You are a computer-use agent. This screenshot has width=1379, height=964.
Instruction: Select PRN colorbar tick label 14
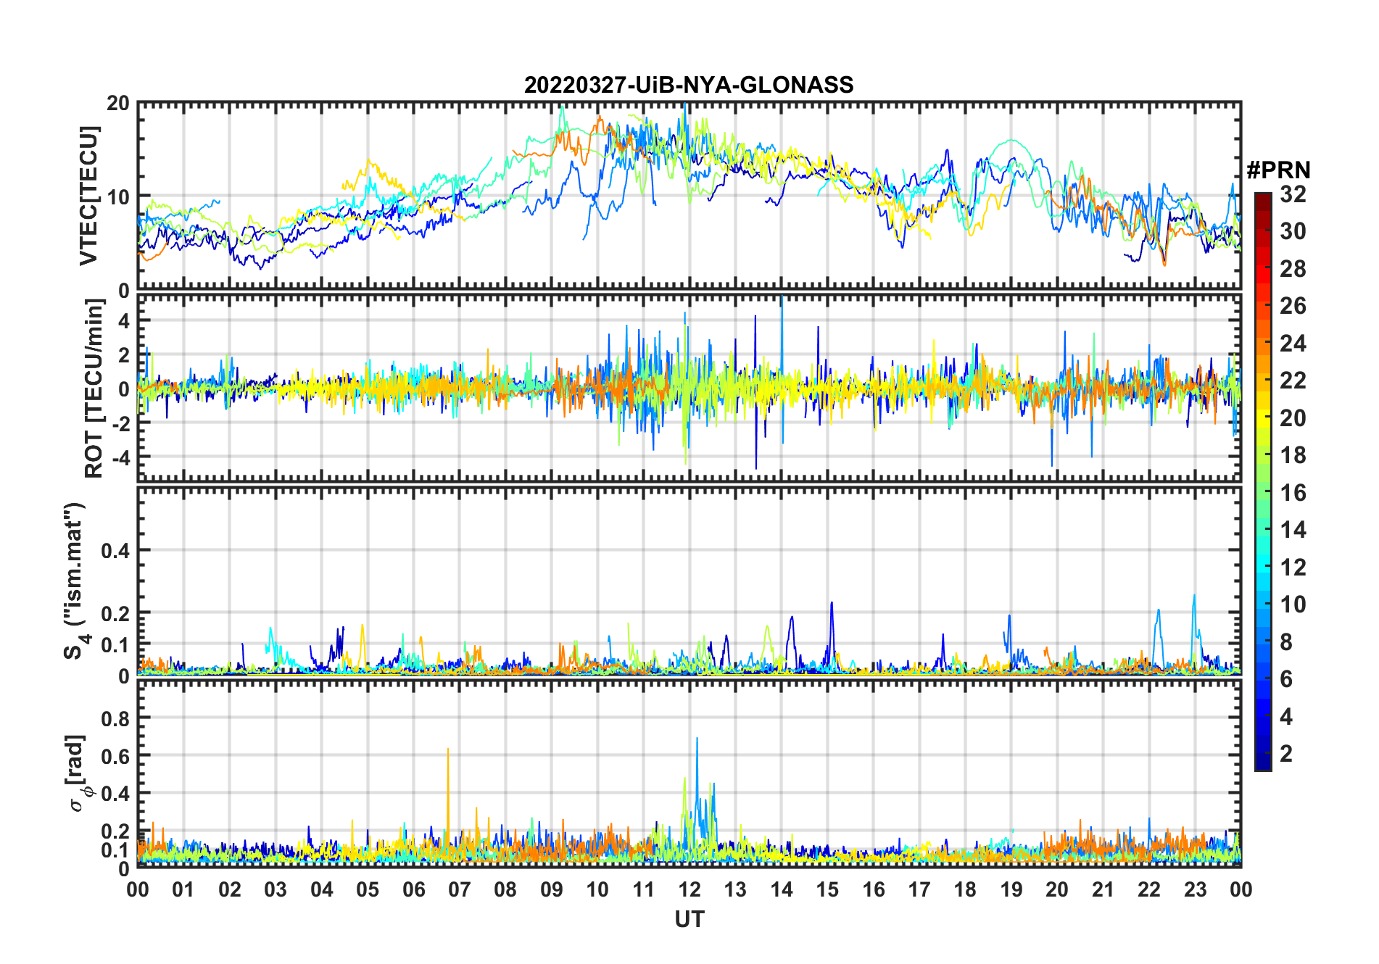coord(1293,530)
